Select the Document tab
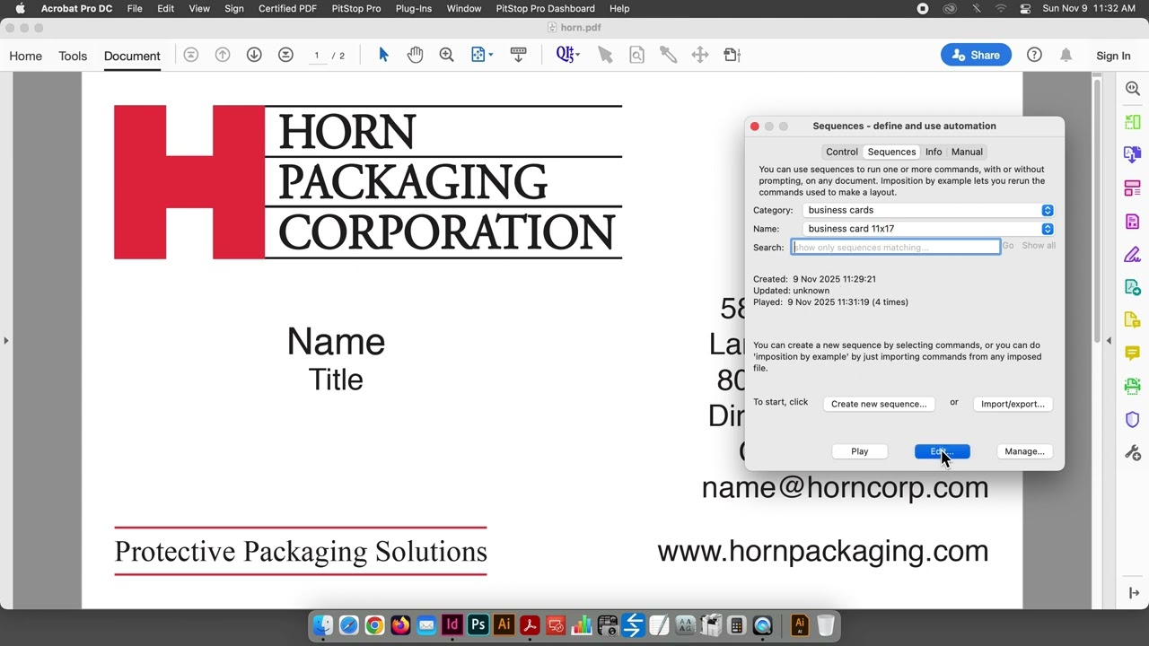The image size is (1149, 646). 132,56
